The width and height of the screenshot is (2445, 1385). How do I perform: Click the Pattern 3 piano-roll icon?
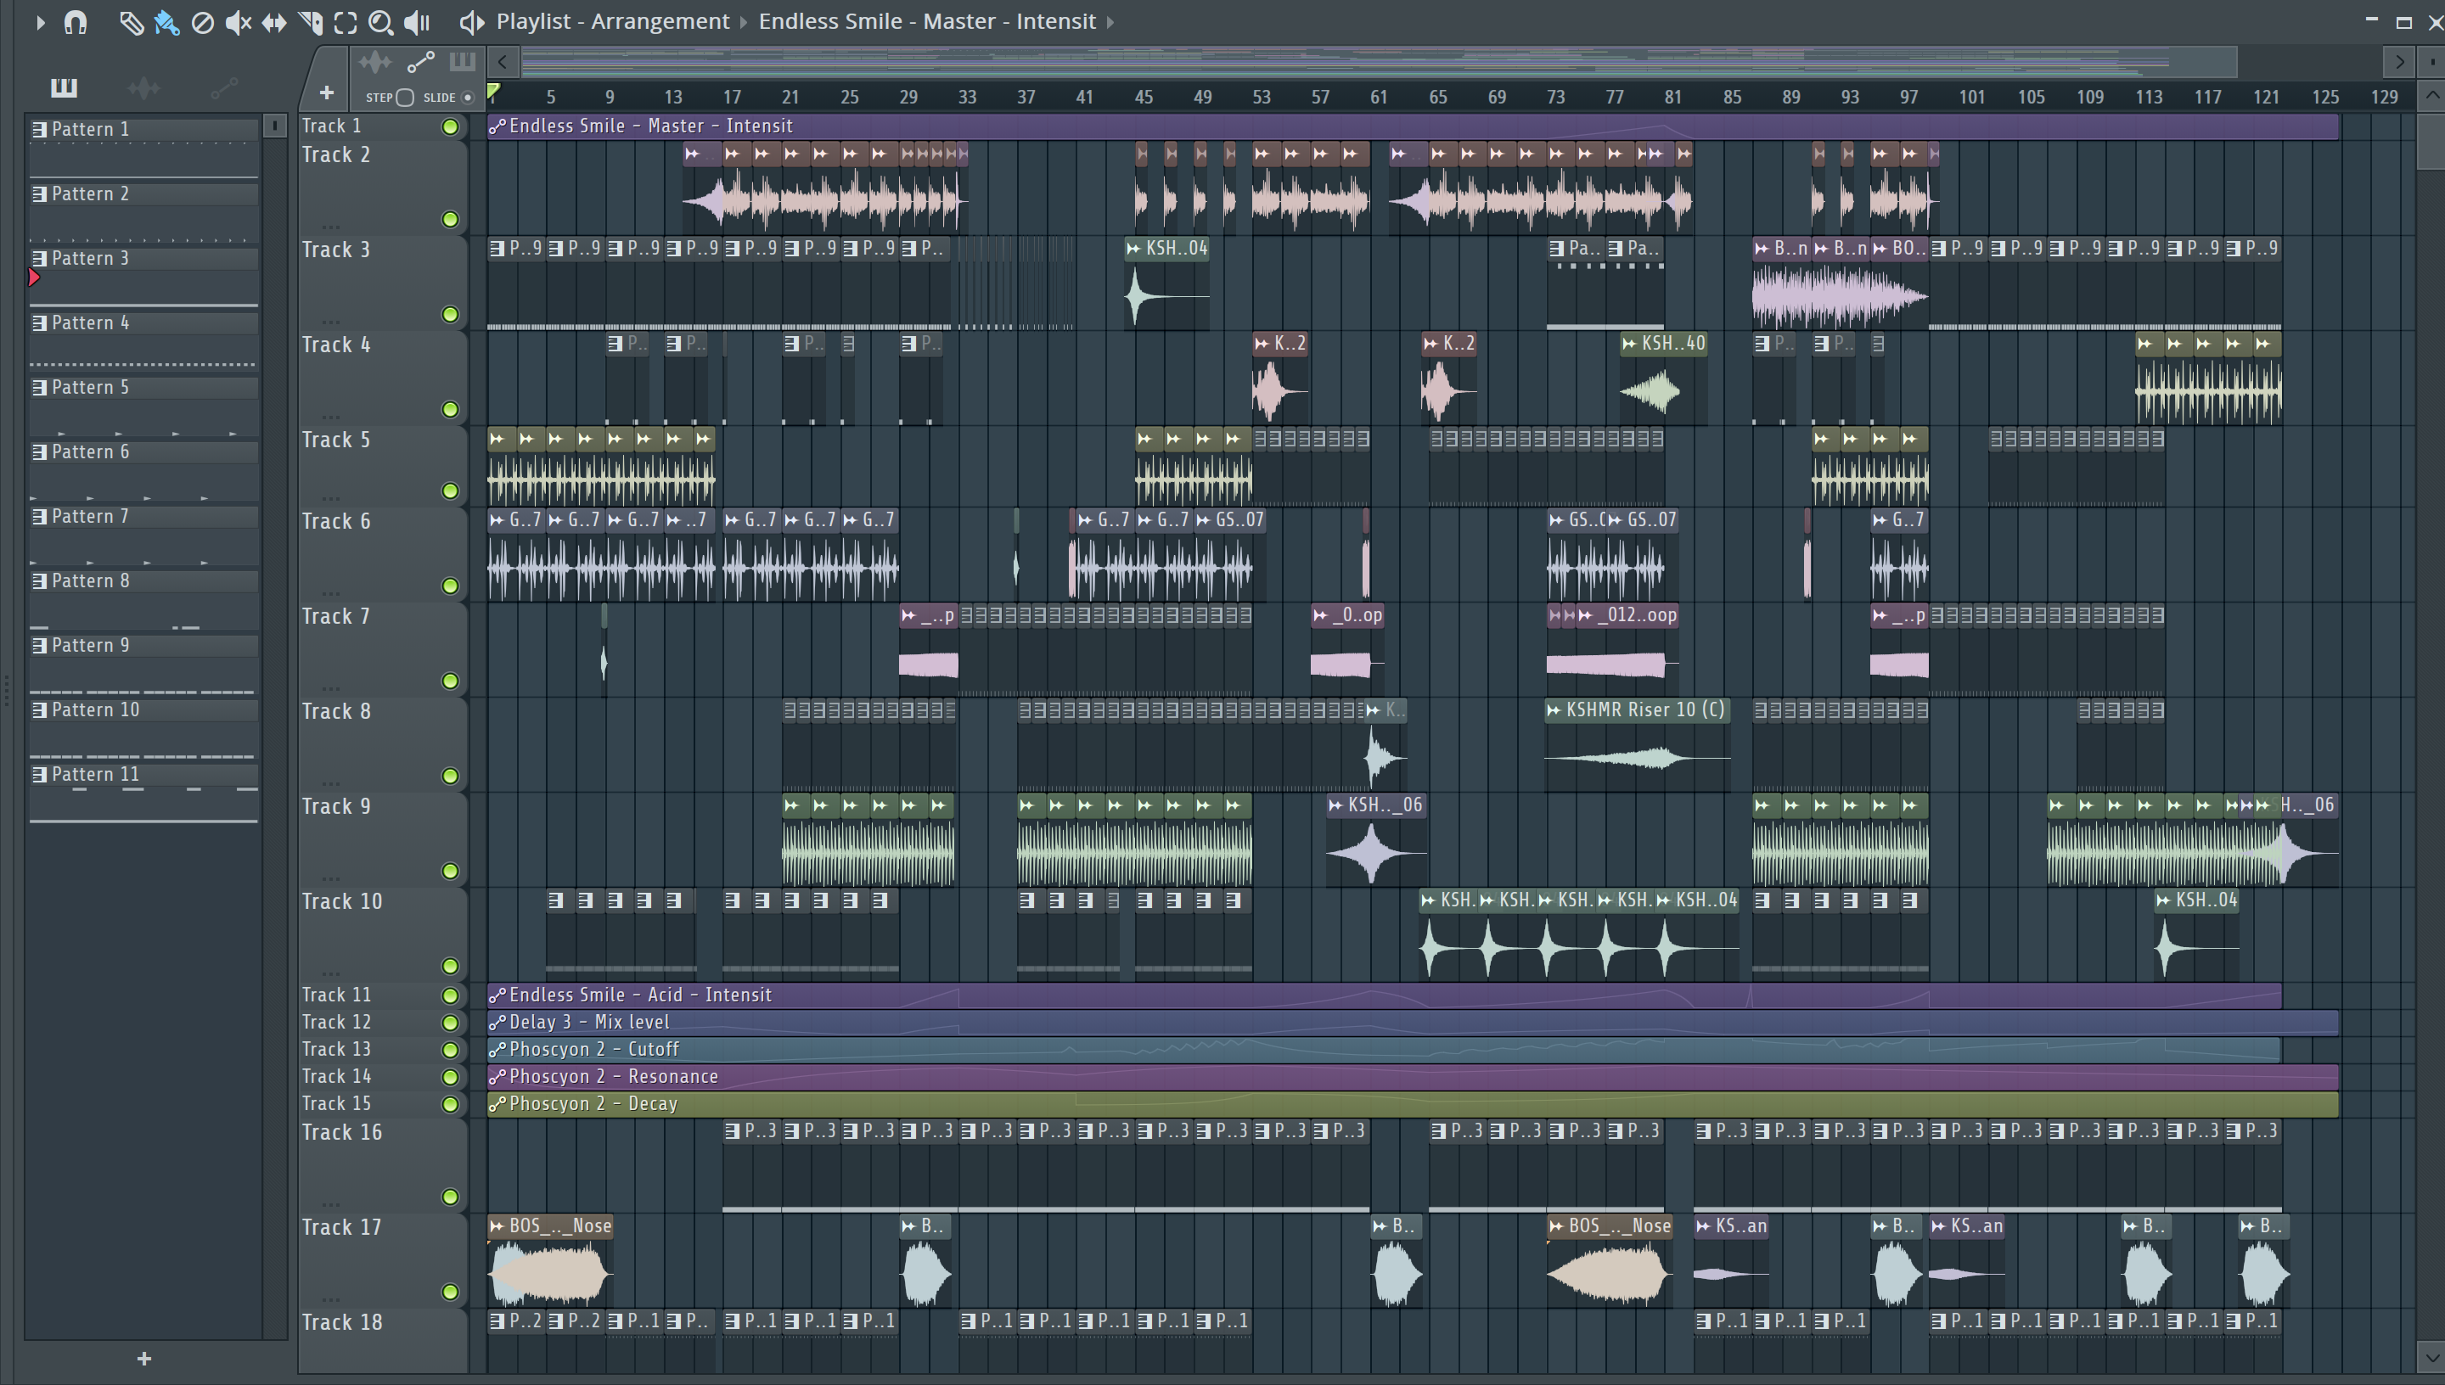pyautogui.click(x=39, y=259)
